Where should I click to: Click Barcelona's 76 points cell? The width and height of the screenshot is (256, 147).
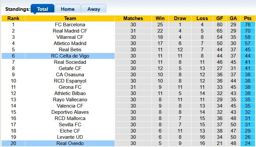pos(247,25)
